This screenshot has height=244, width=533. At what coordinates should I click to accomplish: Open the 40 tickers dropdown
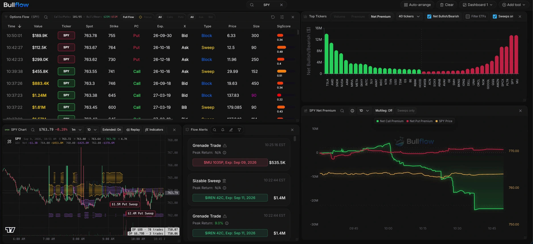tap(409, 17)
